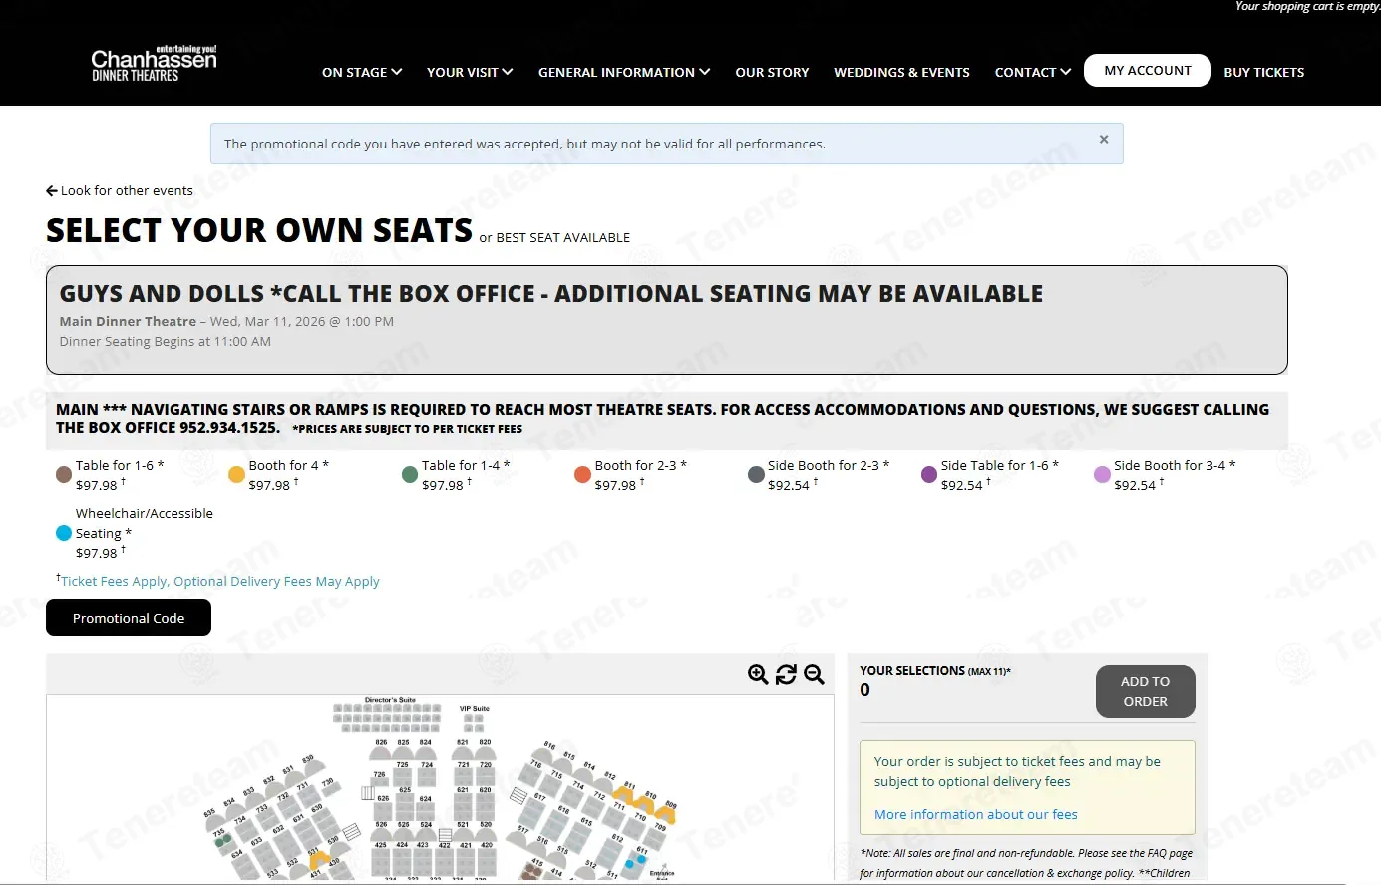Screen dimensions: 1381x885
Task: Click the Promotional Code button
Action: tap(129, 618)
